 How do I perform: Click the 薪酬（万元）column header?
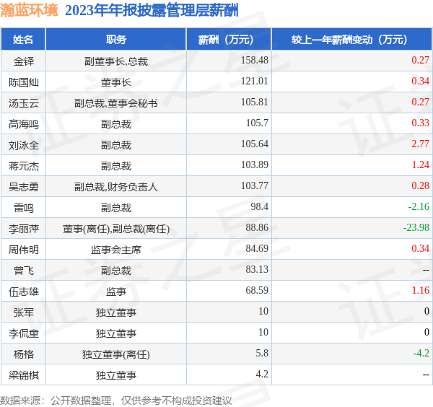229,40
